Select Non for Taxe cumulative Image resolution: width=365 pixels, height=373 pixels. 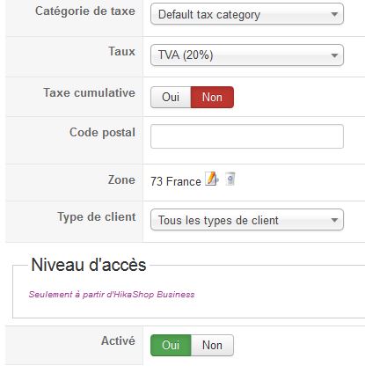[x=212, y=97]
